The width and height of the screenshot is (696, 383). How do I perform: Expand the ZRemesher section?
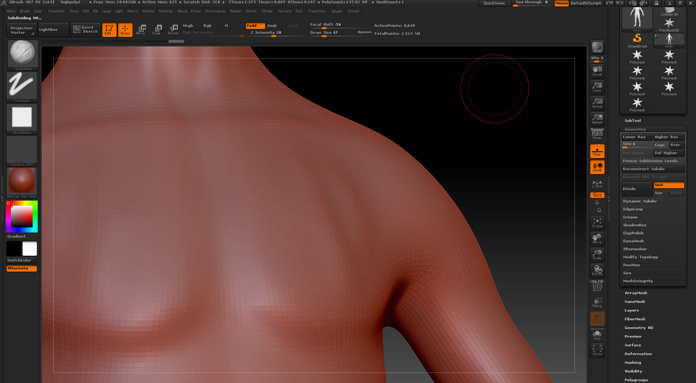[x=635, y=249]
